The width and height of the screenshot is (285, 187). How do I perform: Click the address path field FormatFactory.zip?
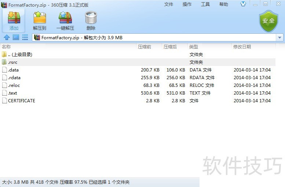tap(154, 38)
